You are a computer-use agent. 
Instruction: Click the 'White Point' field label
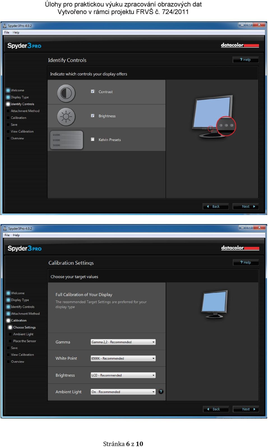pyautogui.click(x=66, y=358)
